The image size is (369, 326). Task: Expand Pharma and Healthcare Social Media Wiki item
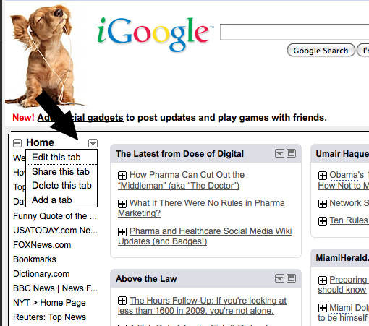pyautogui.click(x=122, y=232)
